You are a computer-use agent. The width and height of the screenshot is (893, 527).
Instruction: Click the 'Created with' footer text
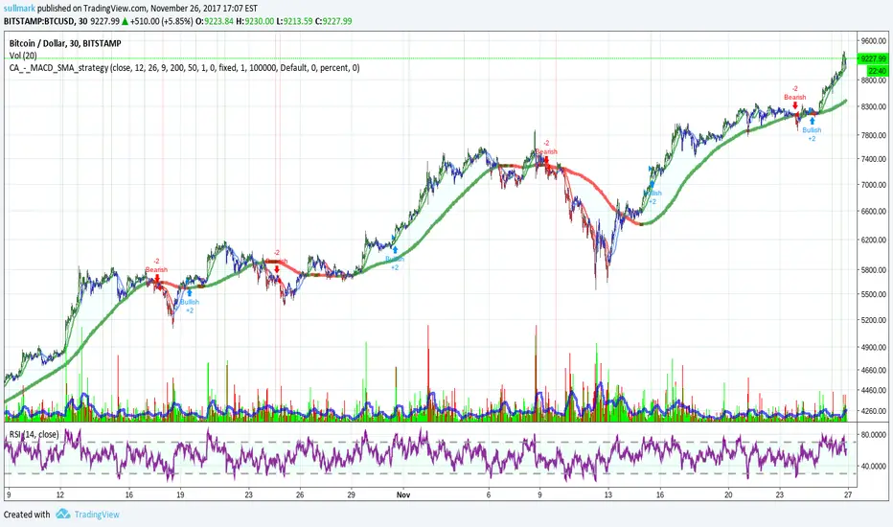point(27,515)
